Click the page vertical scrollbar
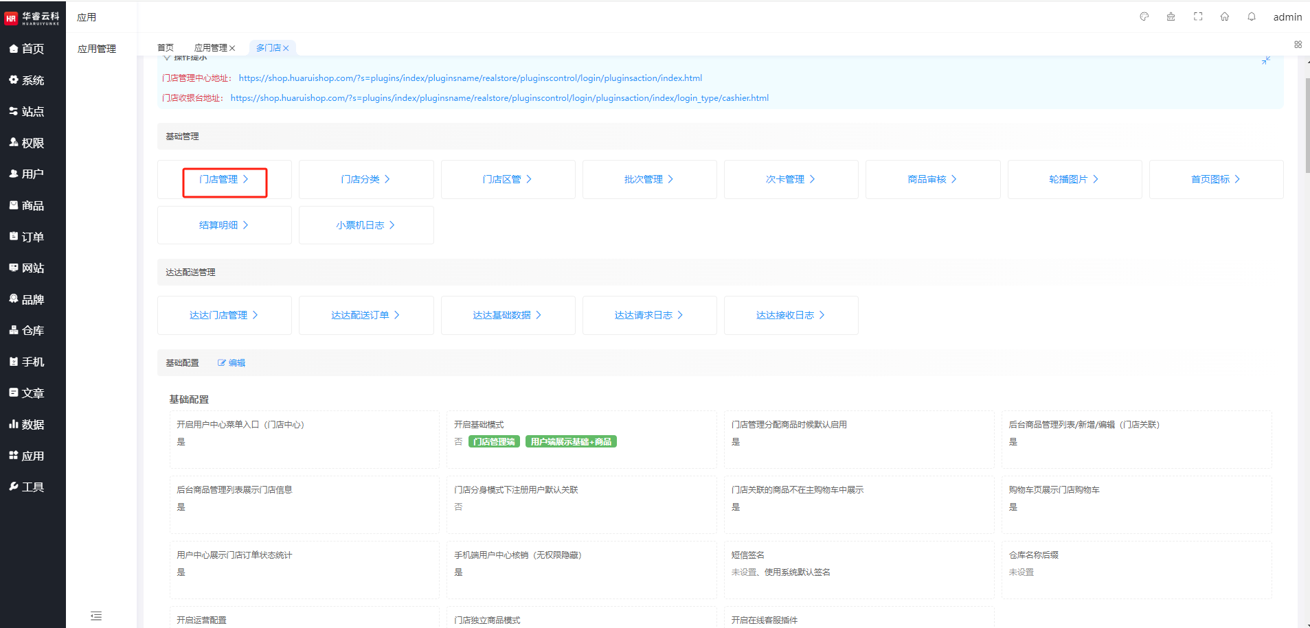 1307,124
